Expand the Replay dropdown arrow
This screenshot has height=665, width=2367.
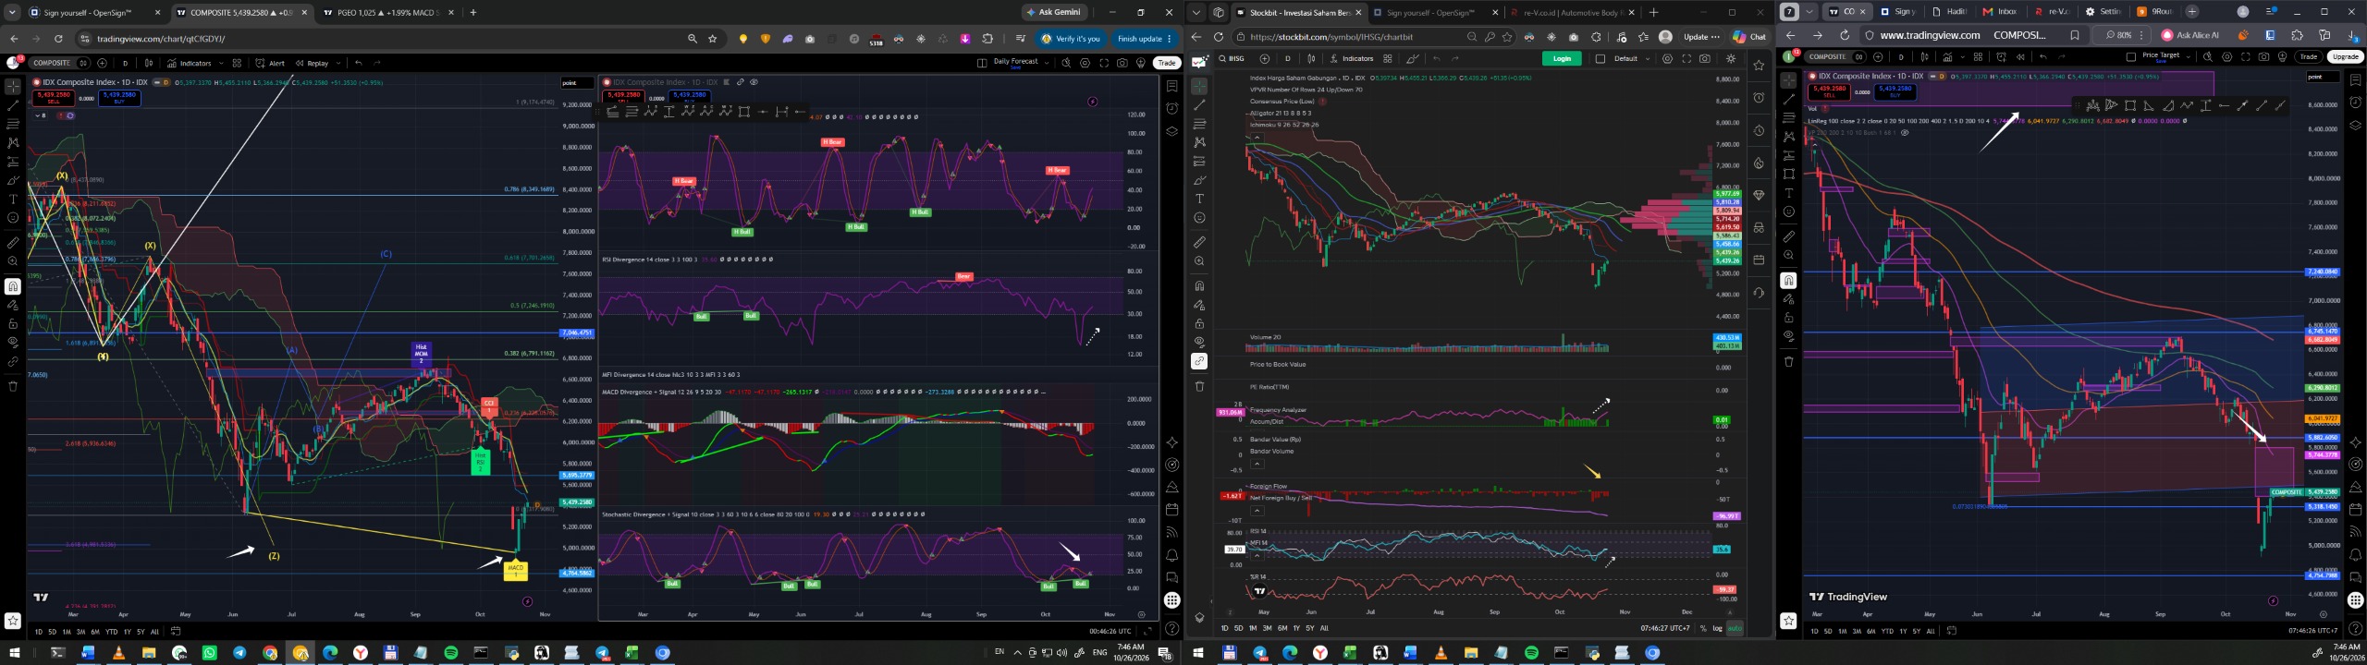coord(338,63)
